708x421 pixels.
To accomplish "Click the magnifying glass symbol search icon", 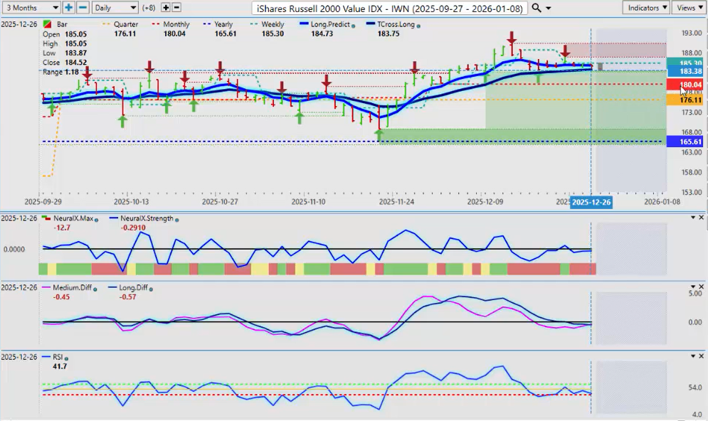I will (x=537, y=7).
